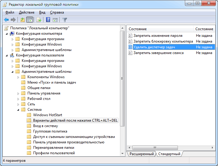The width and height of the screenshot is (218, 166).
Task: Click the Forward arrow toolbar icon
Action: point(13,20)
